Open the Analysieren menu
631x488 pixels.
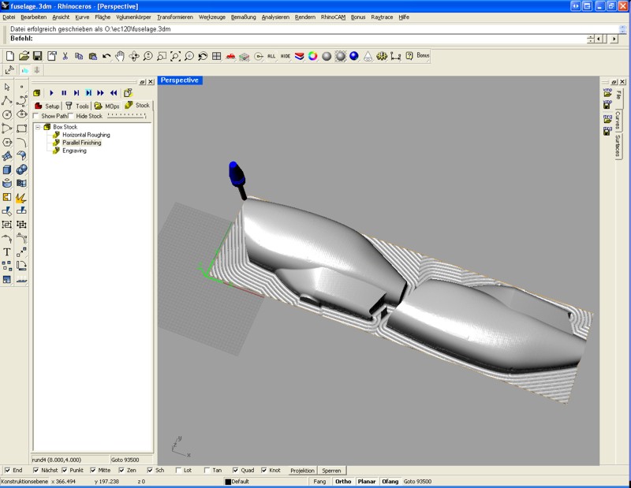pos(275,17)
